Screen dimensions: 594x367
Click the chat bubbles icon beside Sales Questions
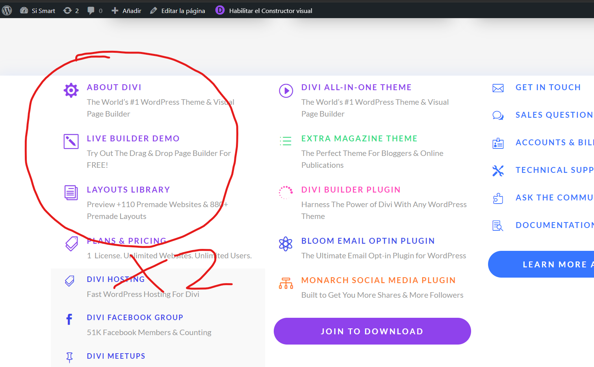(498, 115)
